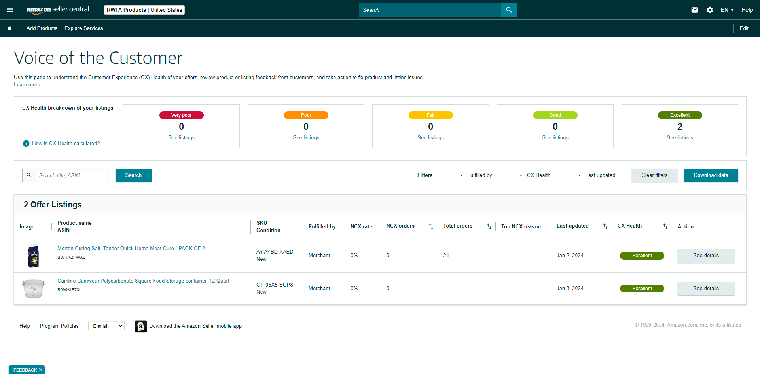Focus the header Search field
The height and width of the screenshot is (374, 760).
(x=430, y=10)
